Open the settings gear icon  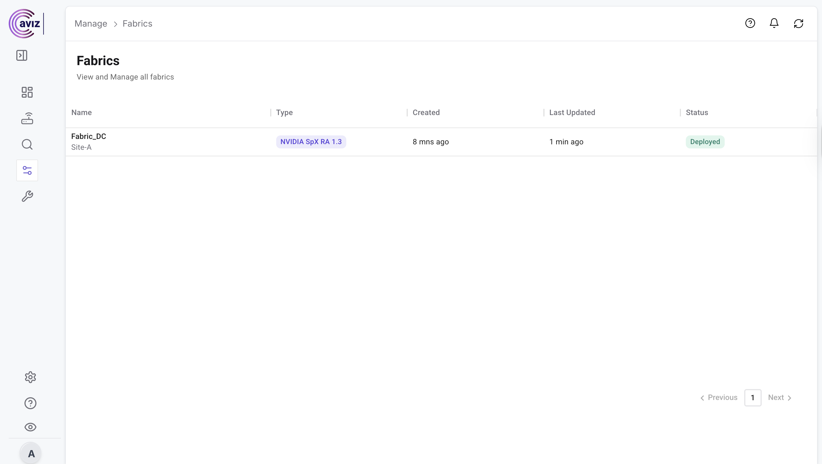(x=30, y=377)
